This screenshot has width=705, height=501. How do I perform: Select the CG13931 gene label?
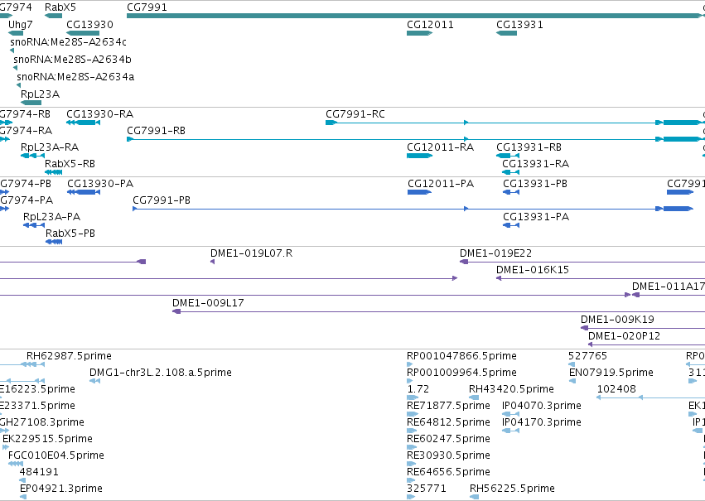pyautogui.click(x=519, y=25)
